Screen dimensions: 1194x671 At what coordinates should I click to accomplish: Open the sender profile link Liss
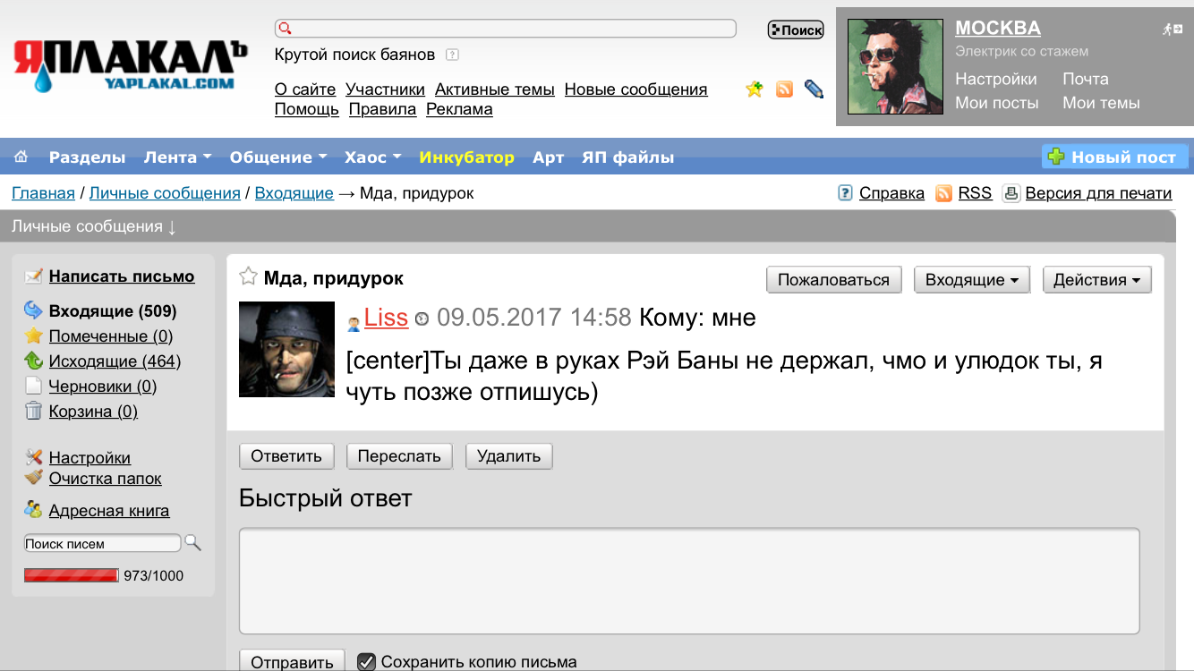[x=386, y=318]
